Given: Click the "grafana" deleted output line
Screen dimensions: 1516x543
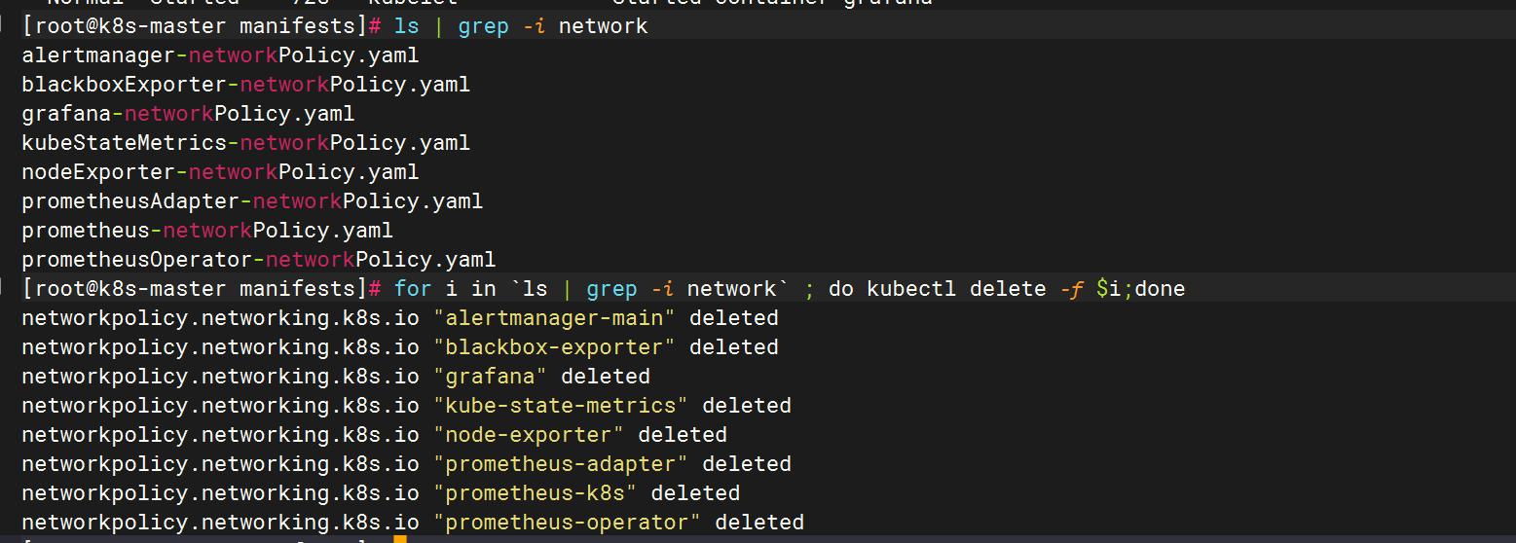Looking at the screenshot, I should [x=336, y=377].
